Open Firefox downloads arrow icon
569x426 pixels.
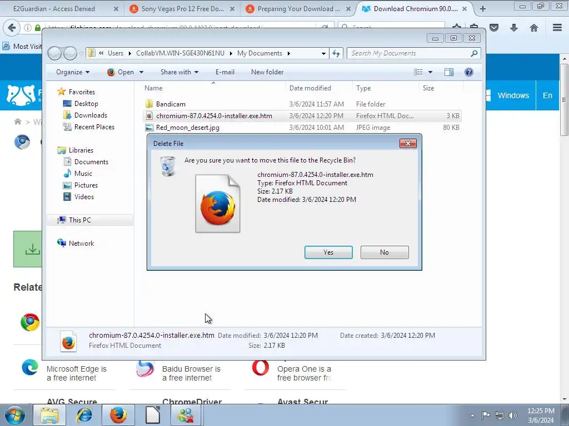tap(514, 28)
